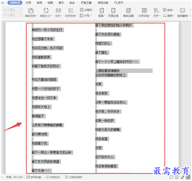
Task: Open the 选择窗格 selection pane
Action: [x=182, y=13]
